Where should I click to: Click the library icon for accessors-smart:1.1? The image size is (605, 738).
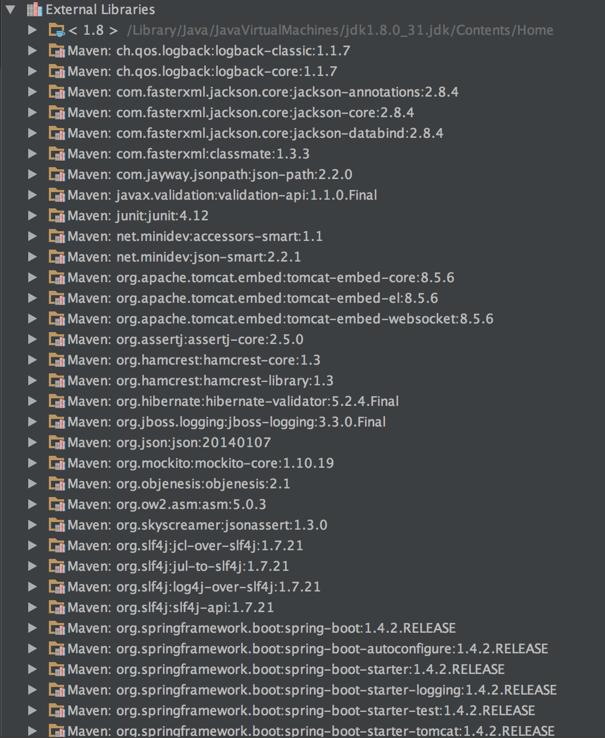[x=56, y=237]
